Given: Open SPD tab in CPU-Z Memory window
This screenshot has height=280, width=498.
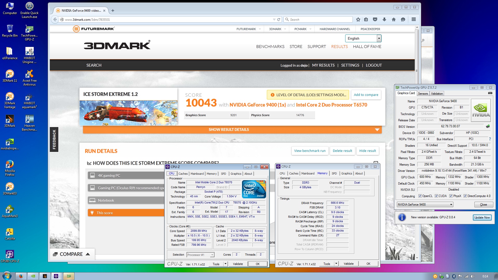Looking at the screenshot, I should [334, 173].
